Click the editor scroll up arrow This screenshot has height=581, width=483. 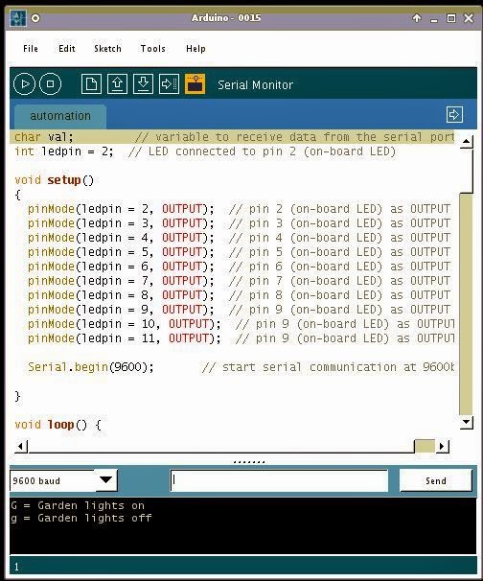tap(466, 141)
